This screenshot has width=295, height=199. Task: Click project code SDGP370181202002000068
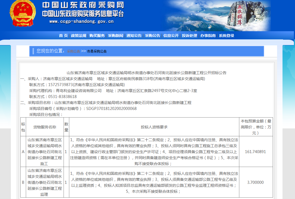point(111,109)
